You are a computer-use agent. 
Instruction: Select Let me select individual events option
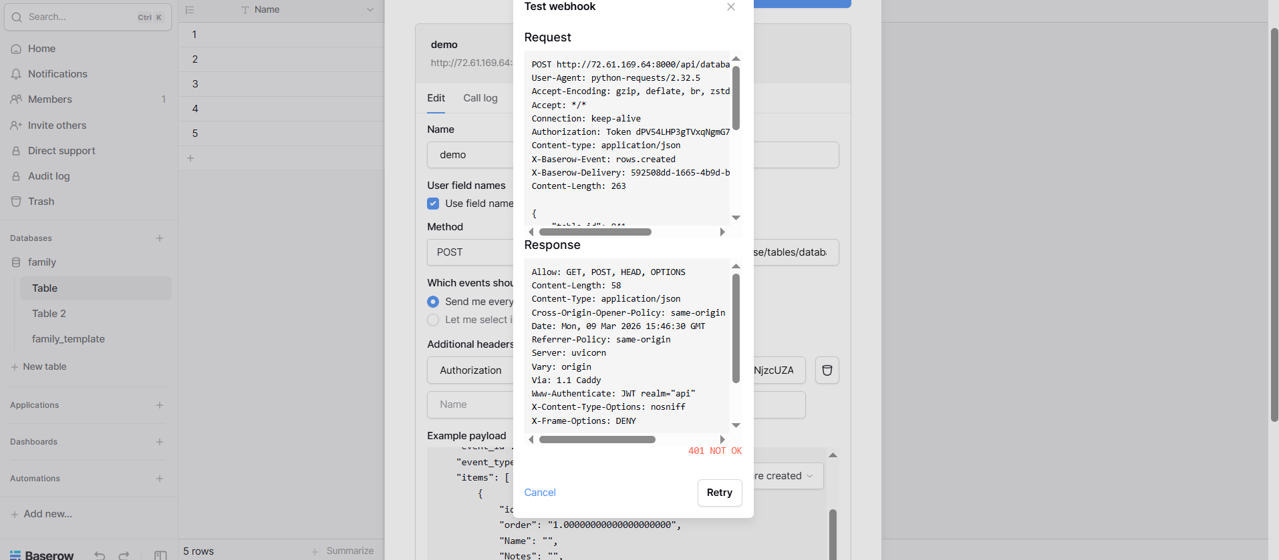click(x=433, y=320)
